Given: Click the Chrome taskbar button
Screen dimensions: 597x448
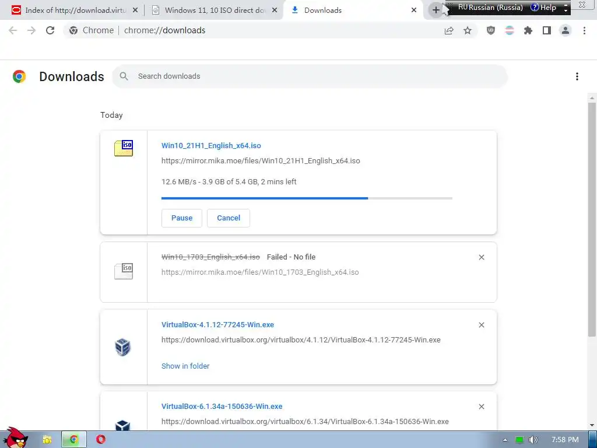Looking at the screenshot, I should coord(74,440).
